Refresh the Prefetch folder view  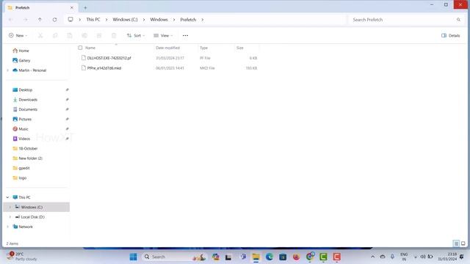(54, 20)
